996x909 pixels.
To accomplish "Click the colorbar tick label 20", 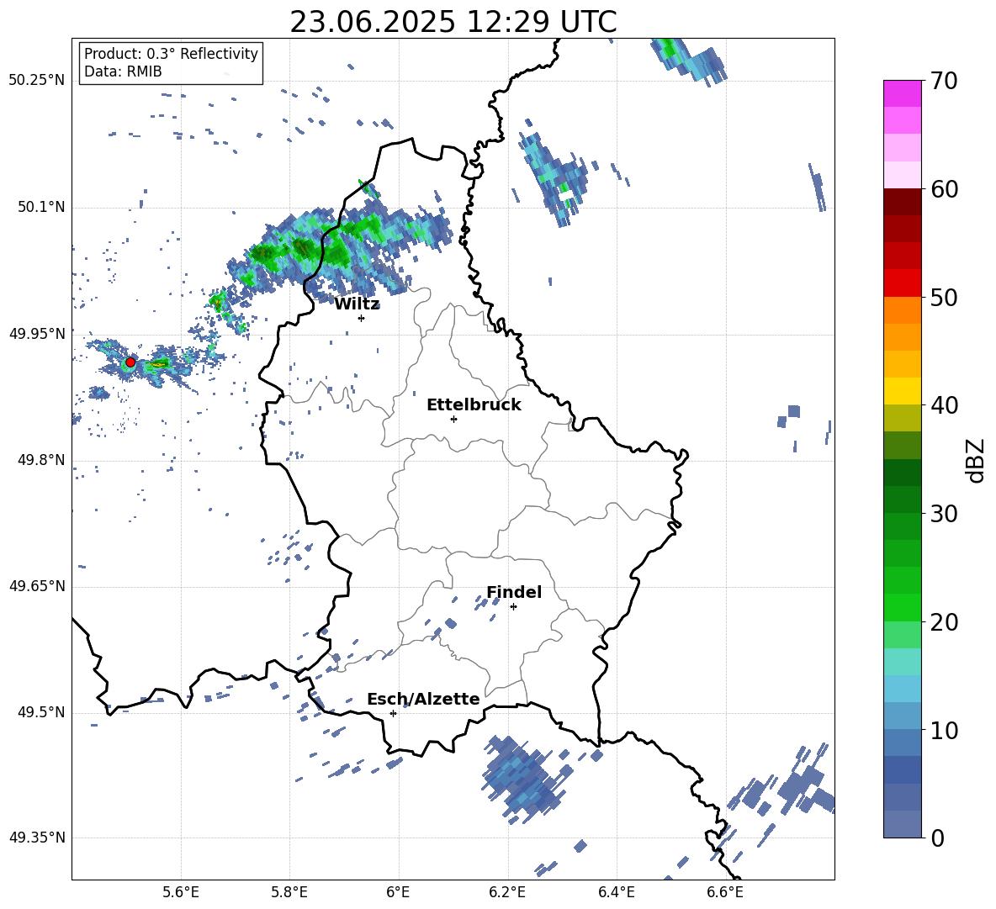I will point(944,622).
